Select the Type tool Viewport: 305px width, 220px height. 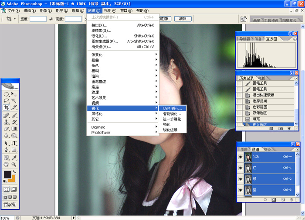tap(14, 143)
